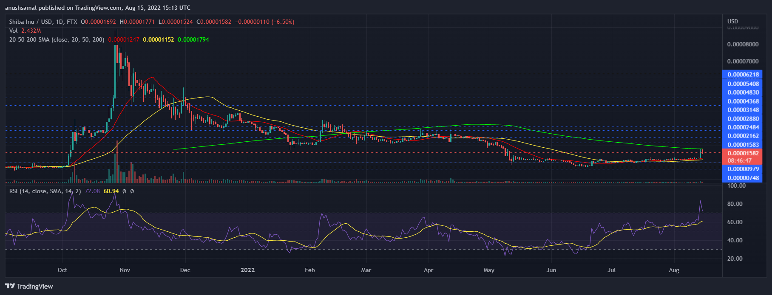The image size is (772, 295).
Task: Click the 80.00 level on RSI axis
Action: click(x=735, y=204)
